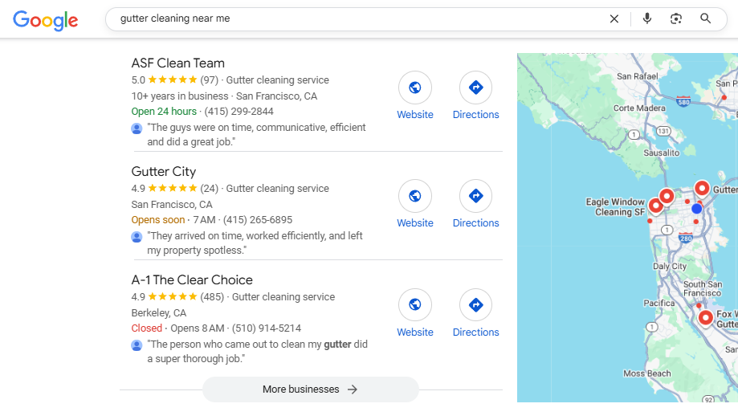The image size is (738, 420).
Task: Get directions to A-1 The Clear Choice
Action: [475, 305]
